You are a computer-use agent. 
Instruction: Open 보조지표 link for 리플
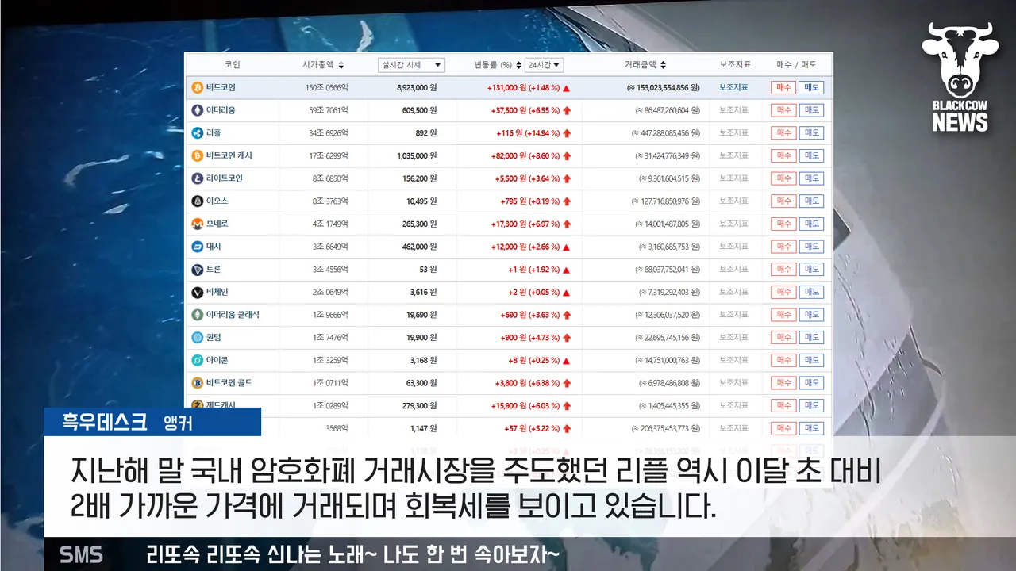coord(733,133)
